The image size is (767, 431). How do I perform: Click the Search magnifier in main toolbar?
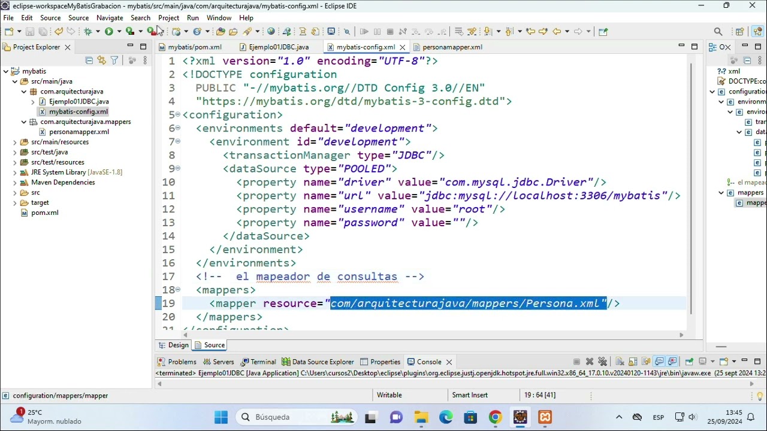point(718,31)
